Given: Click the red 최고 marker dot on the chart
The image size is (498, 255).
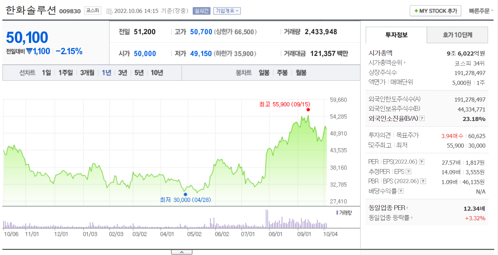Looking at the screenshot, I should coord(308,110).
